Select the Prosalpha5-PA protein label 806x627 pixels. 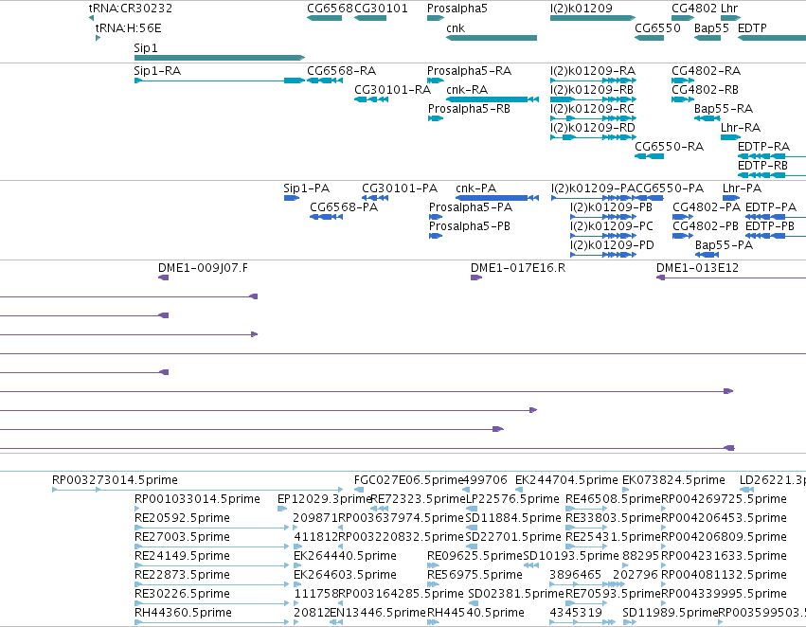click(471, 207)
